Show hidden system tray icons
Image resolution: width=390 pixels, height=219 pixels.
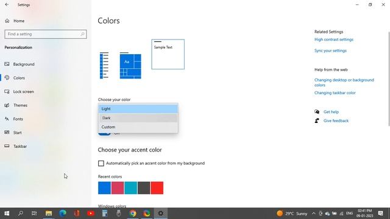pos(314,214)
